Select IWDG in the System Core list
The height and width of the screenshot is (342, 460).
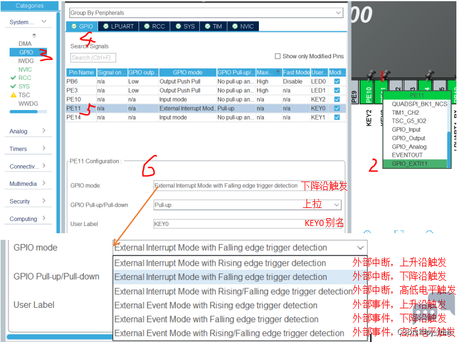pos(26,61)
